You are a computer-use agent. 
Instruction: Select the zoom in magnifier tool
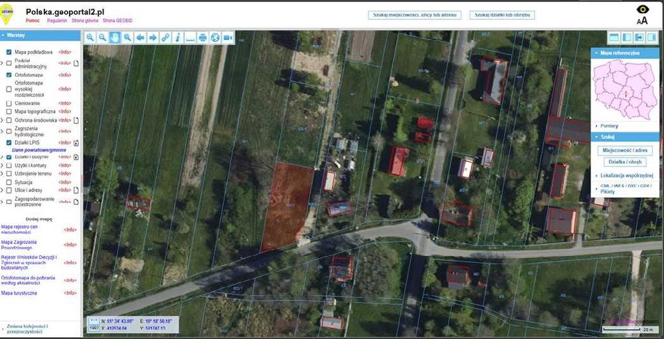(x=90, y=37)
